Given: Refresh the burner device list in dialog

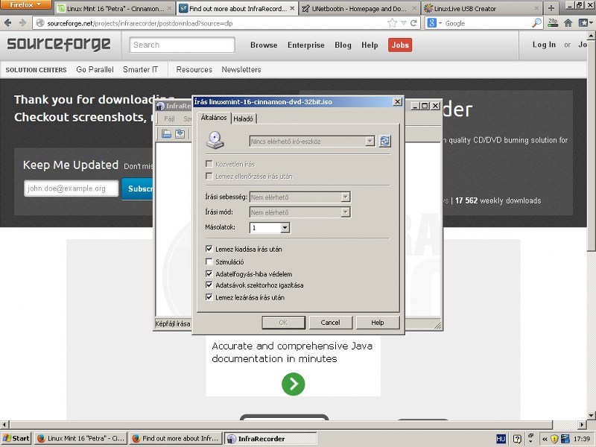Looking at the screenshot, I should pos(384,142).
